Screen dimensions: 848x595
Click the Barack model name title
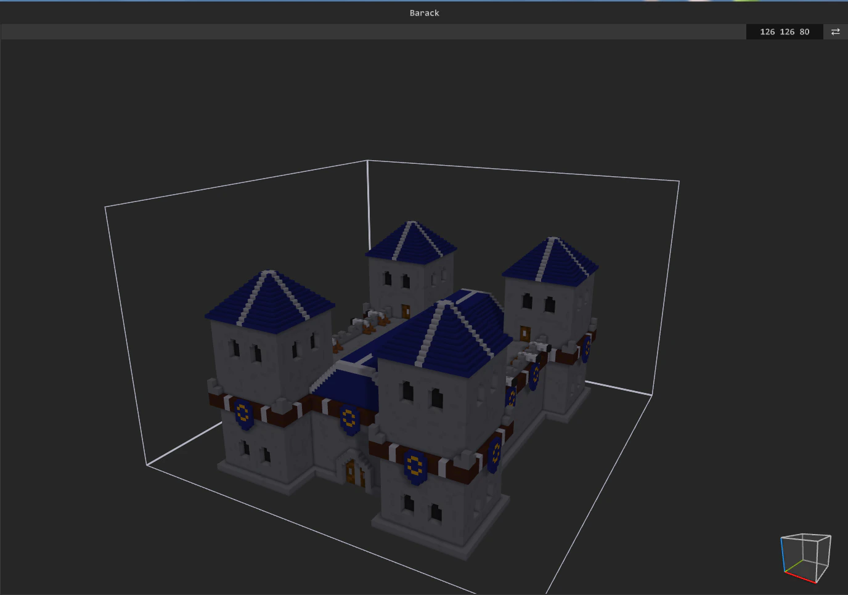424,13
